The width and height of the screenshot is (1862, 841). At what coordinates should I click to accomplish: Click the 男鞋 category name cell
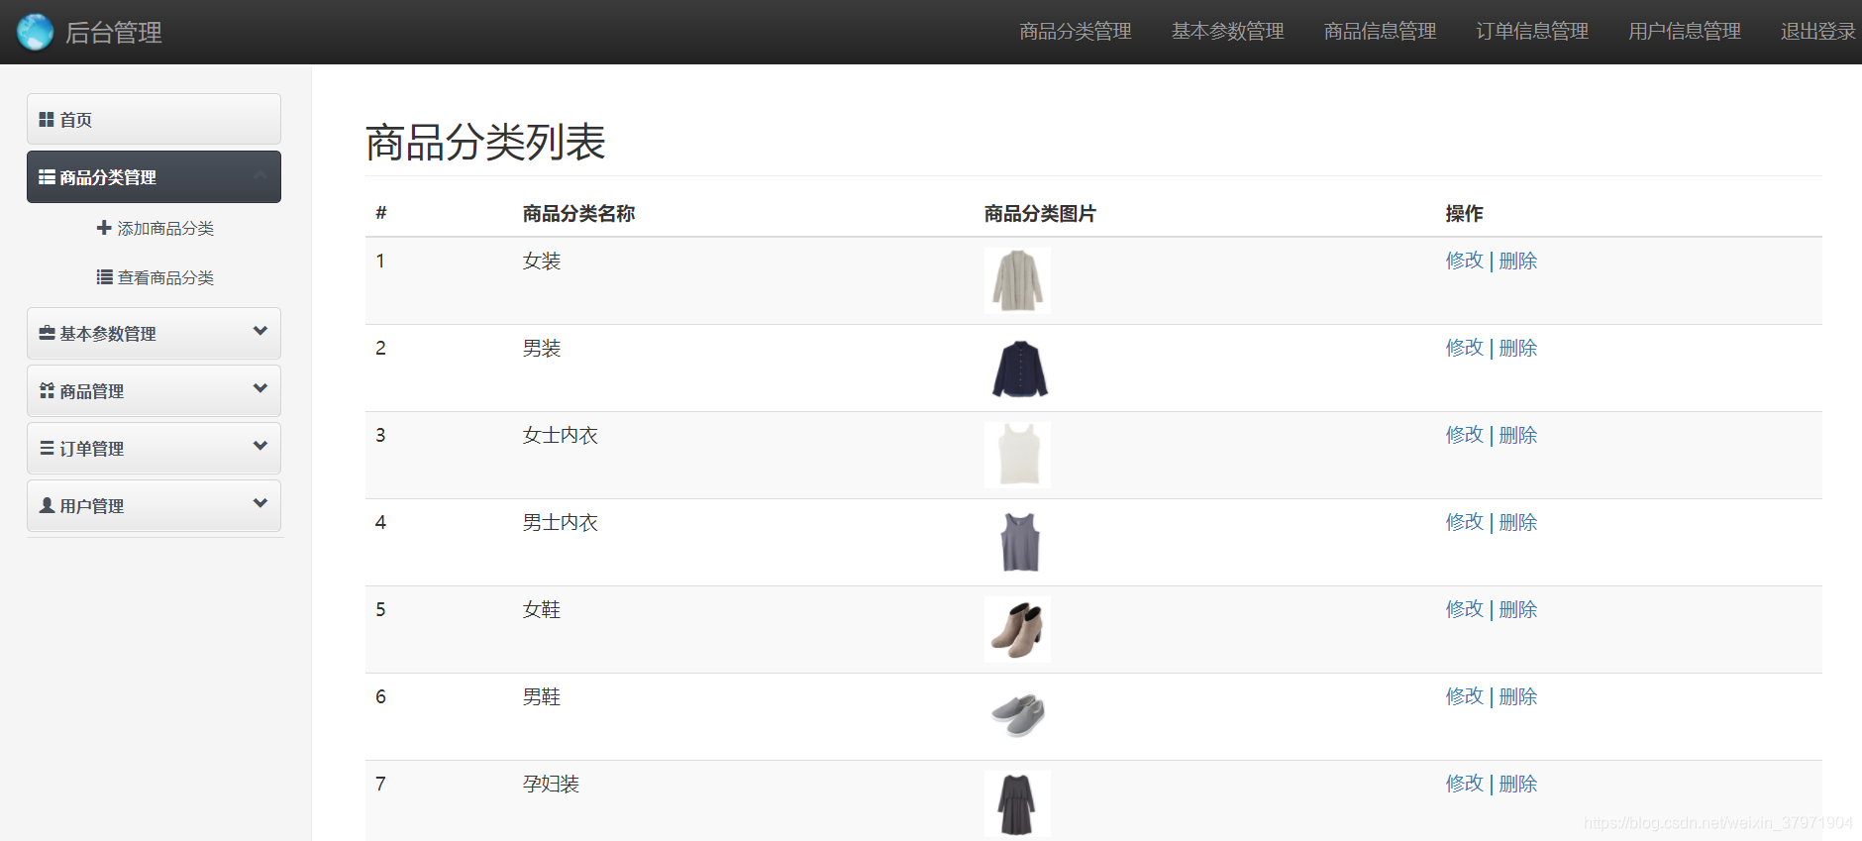pyautogui.click(x=542, y=696)
